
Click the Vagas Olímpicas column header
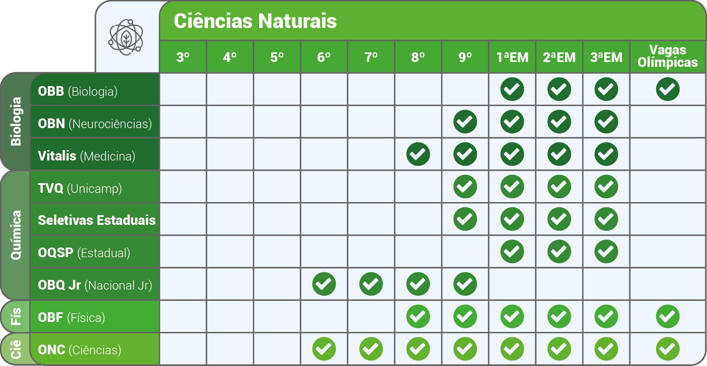tap(668, 56)
